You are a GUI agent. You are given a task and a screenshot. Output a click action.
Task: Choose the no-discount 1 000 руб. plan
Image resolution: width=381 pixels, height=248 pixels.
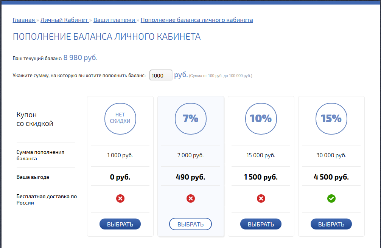[x=120, y=224]
